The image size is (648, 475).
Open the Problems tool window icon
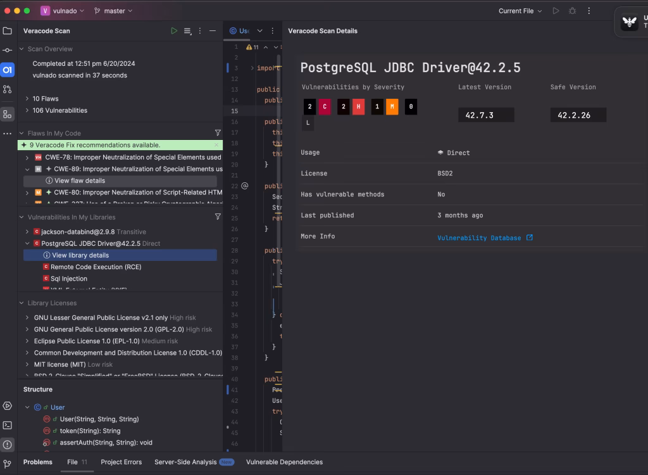point(8,445)
